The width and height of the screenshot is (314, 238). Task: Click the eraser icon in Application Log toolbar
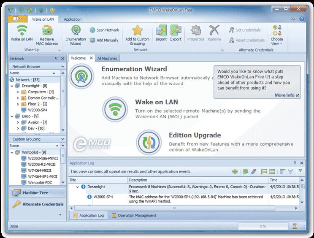tap(254, 172)
